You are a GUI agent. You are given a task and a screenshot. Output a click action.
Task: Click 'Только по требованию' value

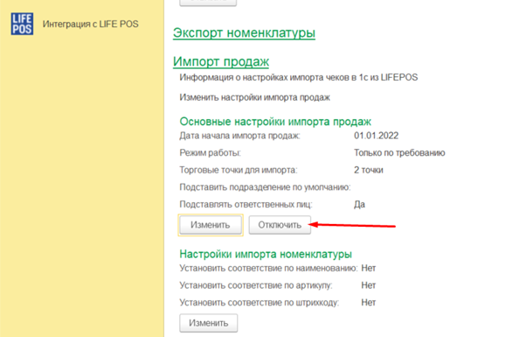399,153
